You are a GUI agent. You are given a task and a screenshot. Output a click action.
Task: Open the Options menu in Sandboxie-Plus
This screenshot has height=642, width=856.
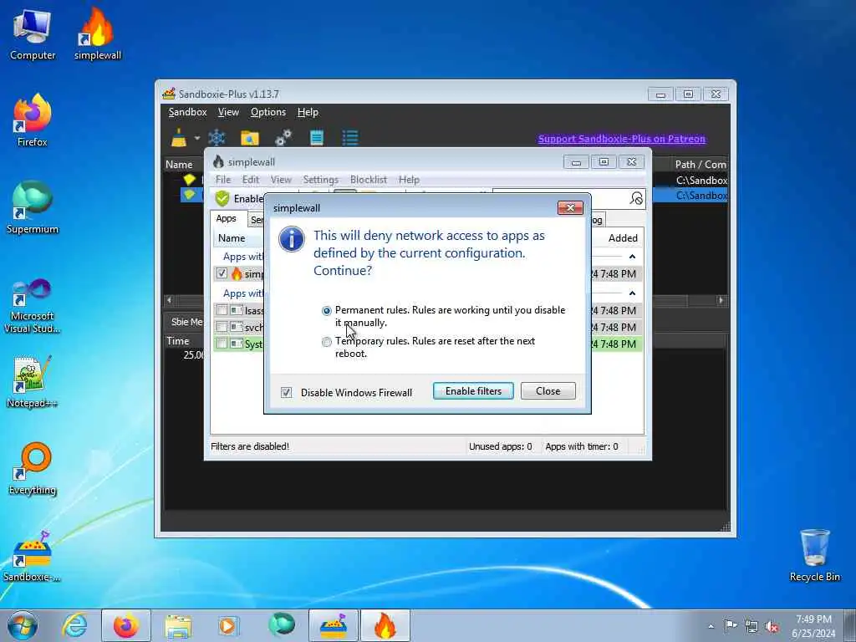point(268,112)
